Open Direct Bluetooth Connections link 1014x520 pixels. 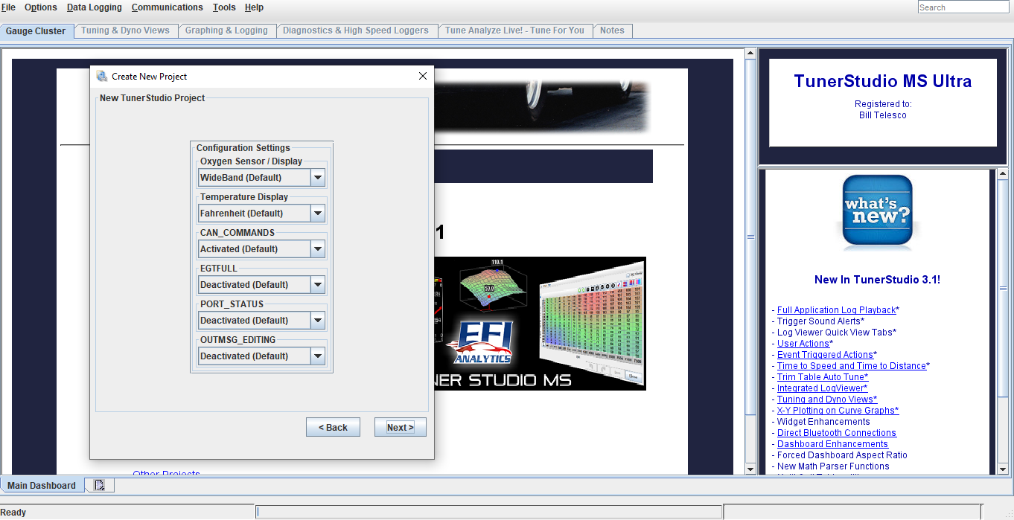point(837,433)
